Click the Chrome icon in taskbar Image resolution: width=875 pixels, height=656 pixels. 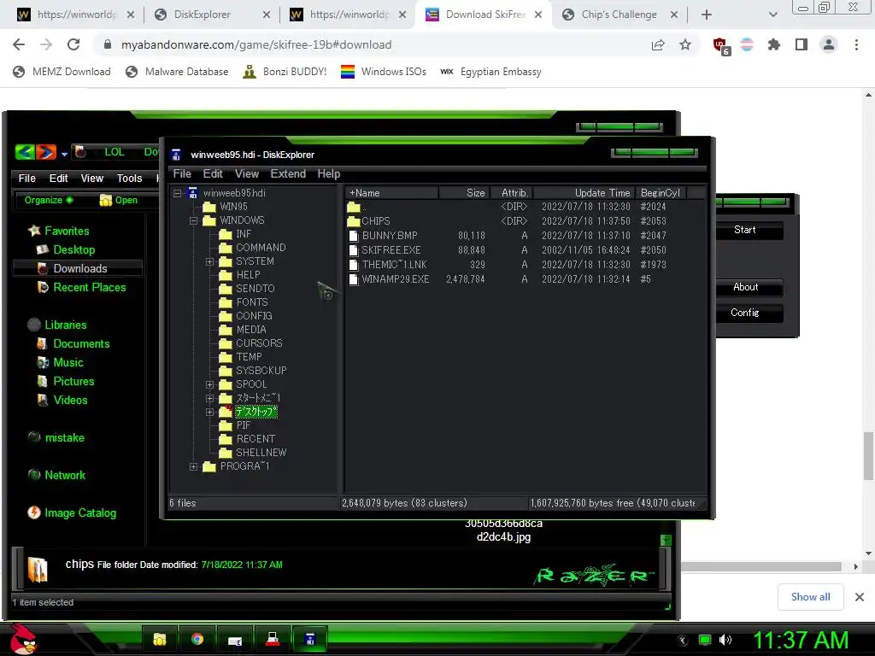(197, 639)
